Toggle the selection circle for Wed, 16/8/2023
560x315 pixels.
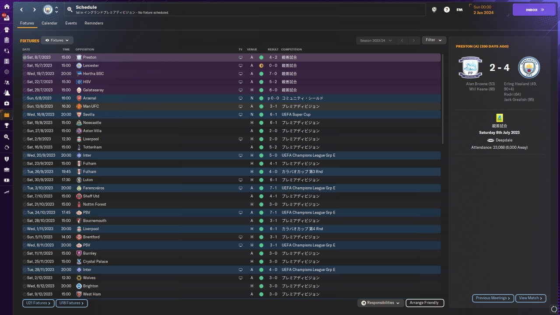(24, 115)
